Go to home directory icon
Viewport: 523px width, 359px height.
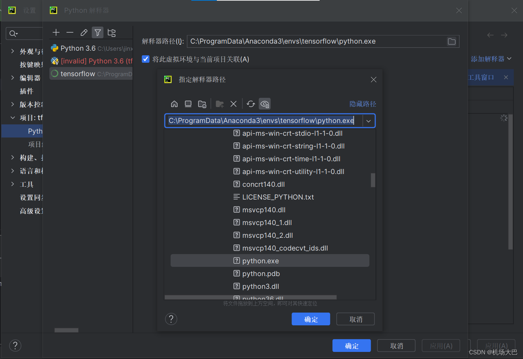pyautogui.click(x=174, y=104)
